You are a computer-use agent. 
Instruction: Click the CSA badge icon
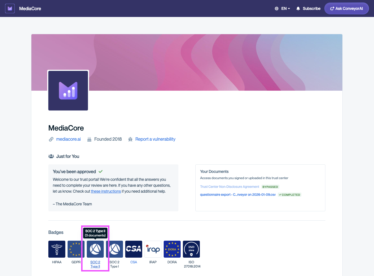click(x=134, y=249)
